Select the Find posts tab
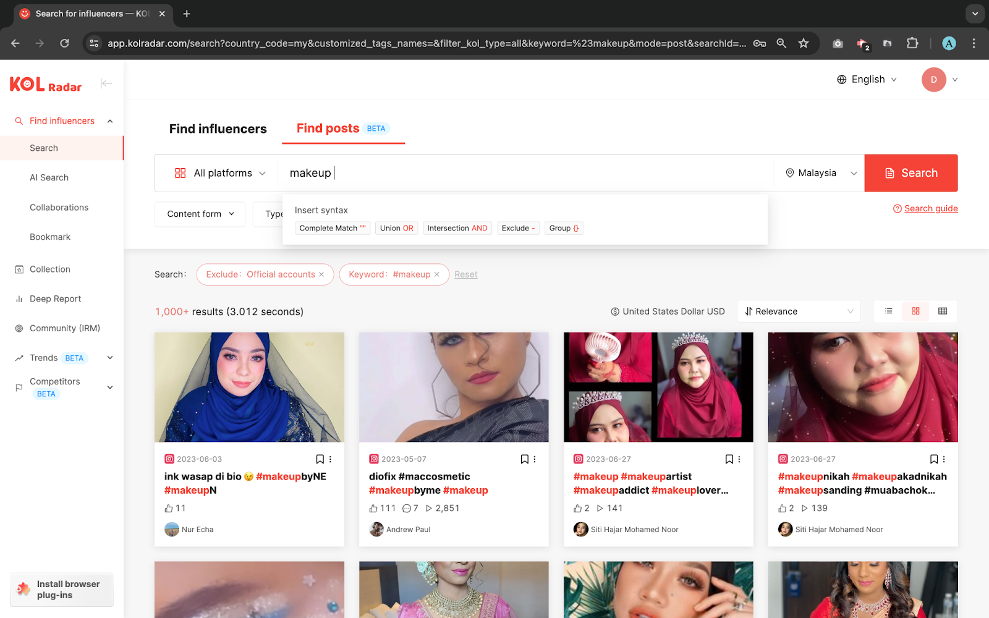The height and width of the screenshot is (618, 989). (x=343, y=129)
